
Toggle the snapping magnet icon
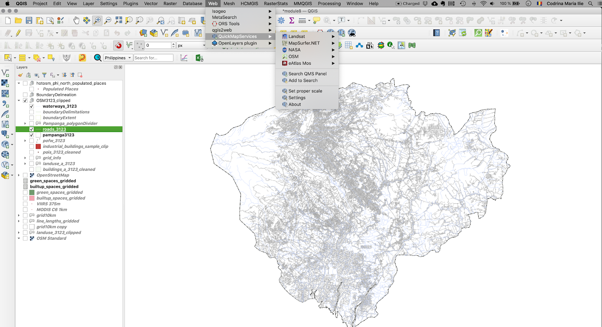(119, 46)
